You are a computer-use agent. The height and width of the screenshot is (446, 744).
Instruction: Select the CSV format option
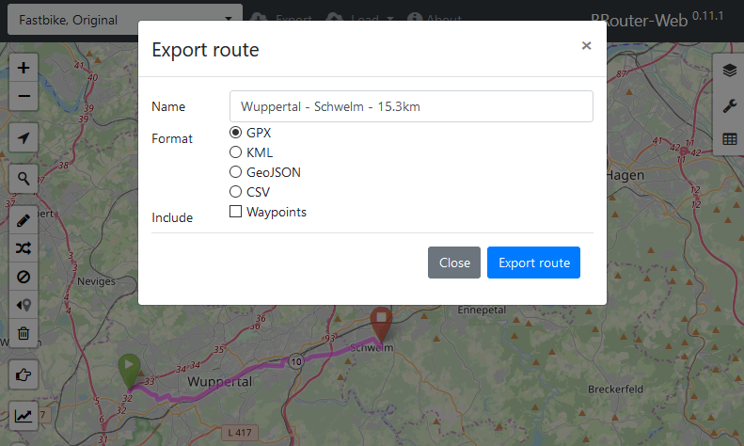tap(236, 192)
